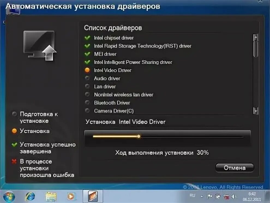
Task: Click the grey dot beside NonIntel wireless lan driver
Action: click(x=87, y=94)
